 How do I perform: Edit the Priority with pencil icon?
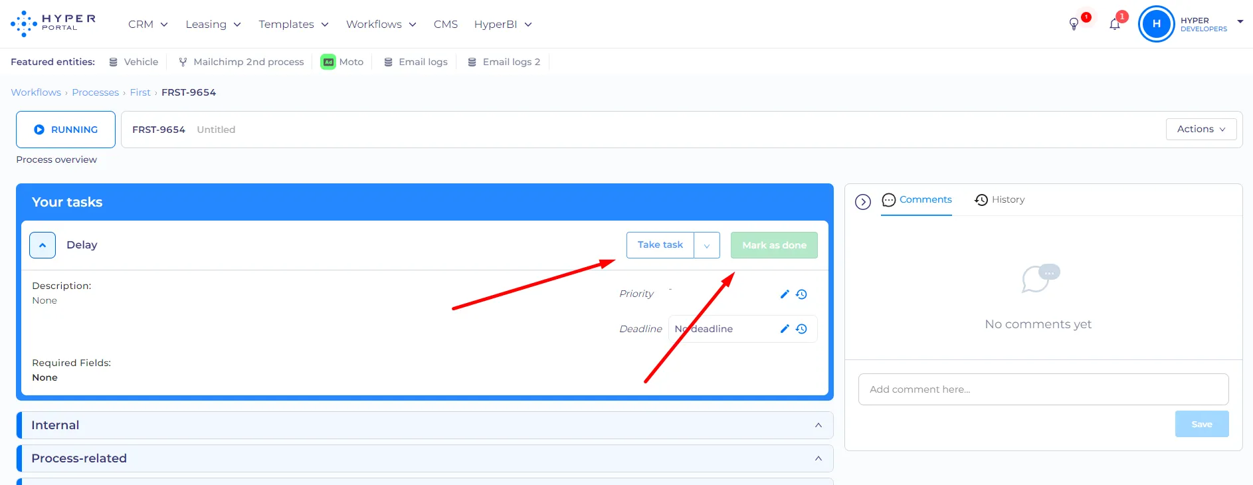point(785,294)
